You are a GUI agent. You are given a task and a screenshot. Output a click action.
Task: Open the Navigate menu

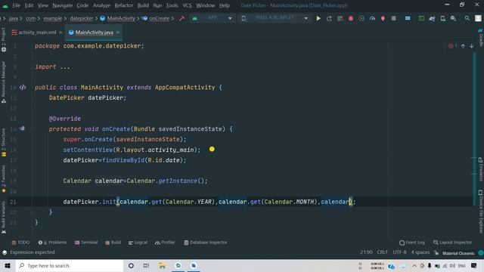[62, 5]
